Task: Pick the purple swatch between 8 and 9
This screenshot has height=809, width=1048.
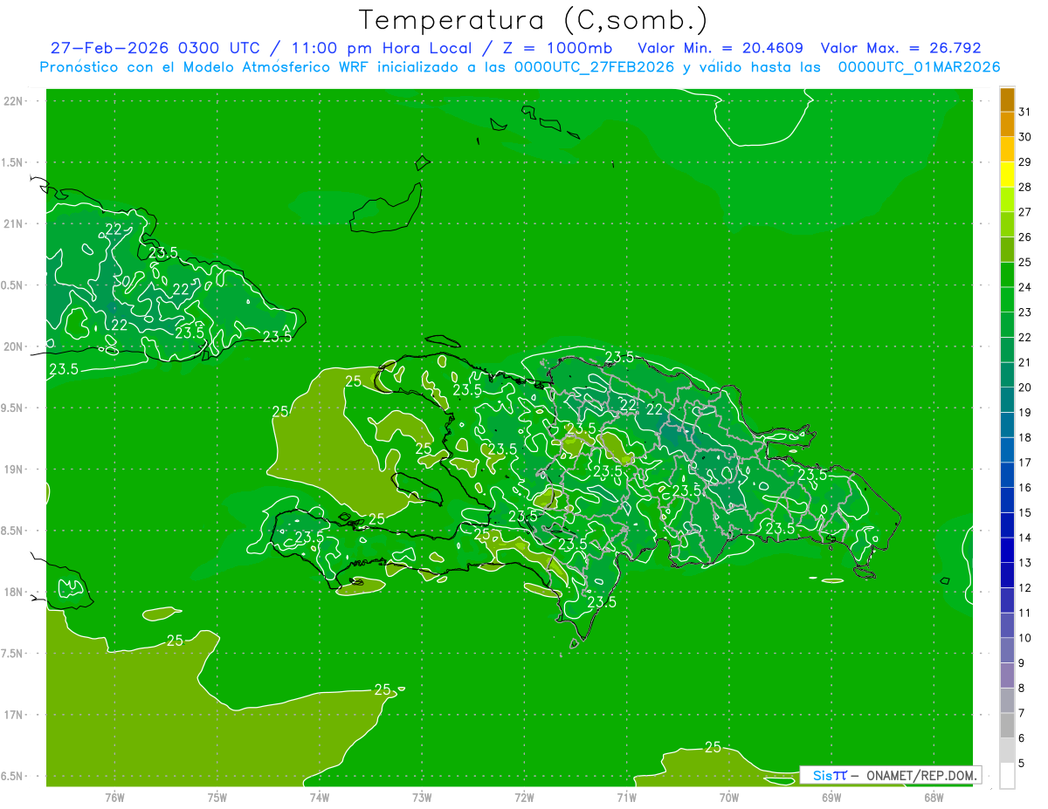Action: pyautogui.click(x=1007, y=675)
